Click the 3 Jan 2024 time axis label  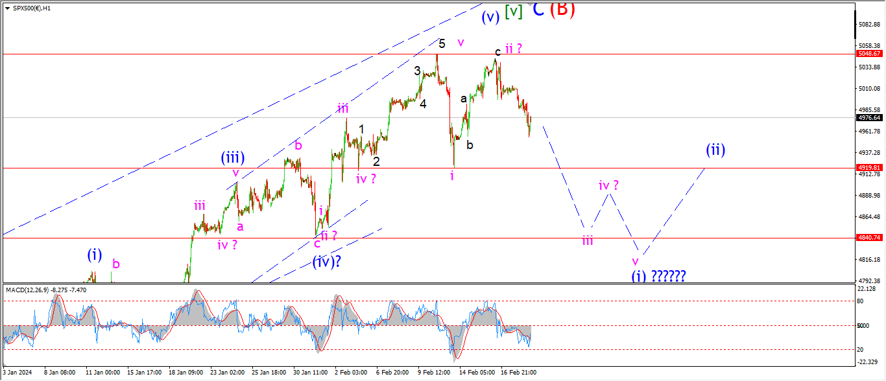point(16,373)
